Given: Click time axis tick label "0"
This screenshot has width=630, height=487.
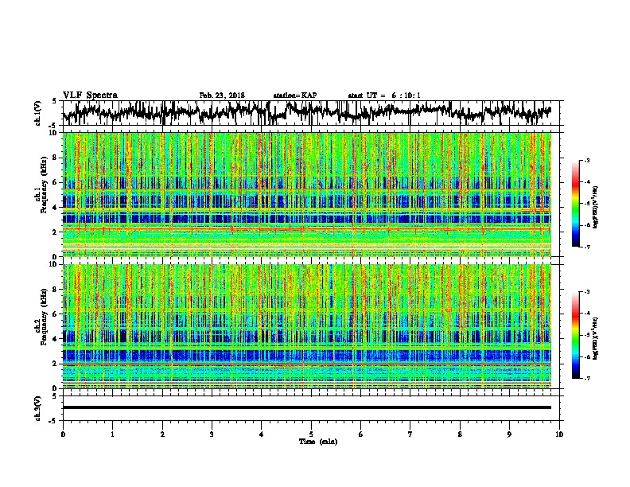Looking at the screenshot, I should click(63, 434).
